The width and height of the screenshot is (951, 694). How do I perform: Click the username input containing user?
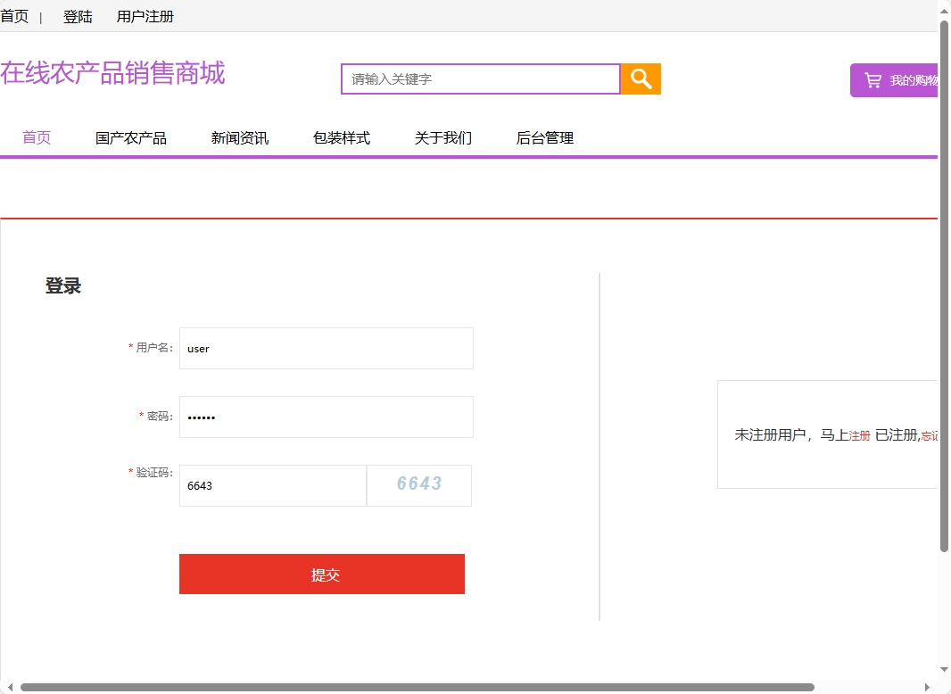click(326, 348)
